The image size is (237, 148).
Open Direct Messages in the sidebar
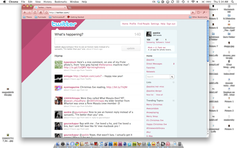(154, 64)
